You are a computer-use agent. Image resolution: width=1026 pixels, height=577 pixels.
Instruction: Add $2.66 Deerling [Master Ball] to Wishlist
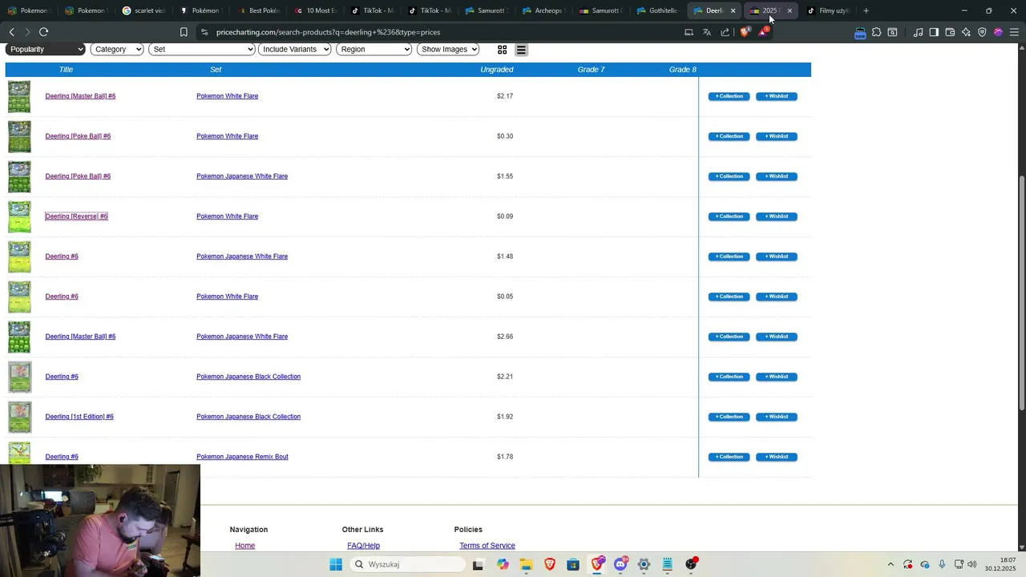click(777, 337)
